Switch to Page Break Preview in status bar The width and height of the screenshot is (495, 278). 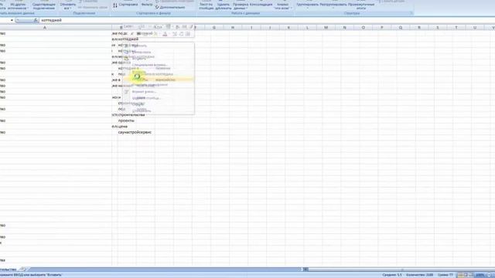tap(471, 275)
